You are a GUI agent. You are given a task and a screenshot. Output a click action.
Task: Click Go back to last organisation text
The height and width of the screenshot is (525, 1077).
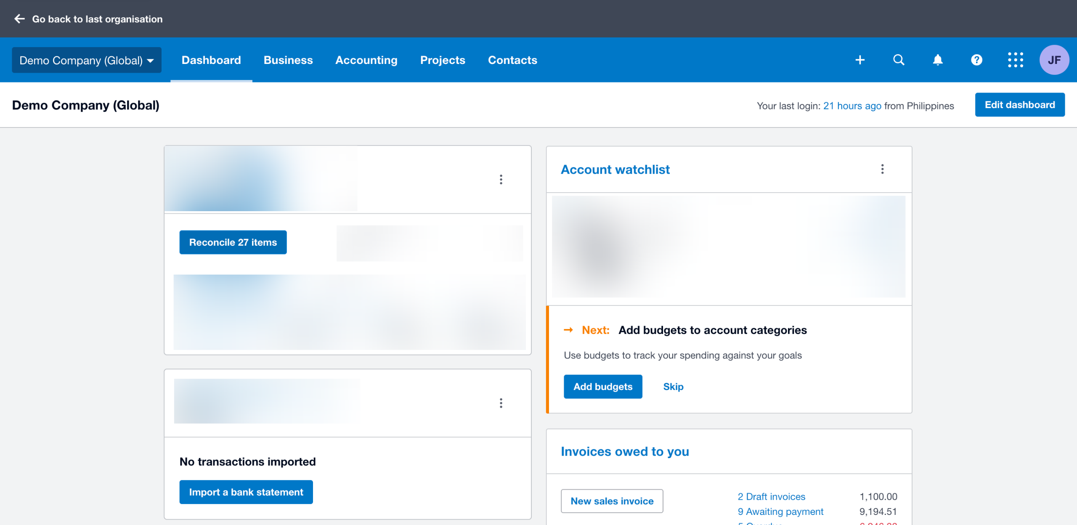point(97,19)
